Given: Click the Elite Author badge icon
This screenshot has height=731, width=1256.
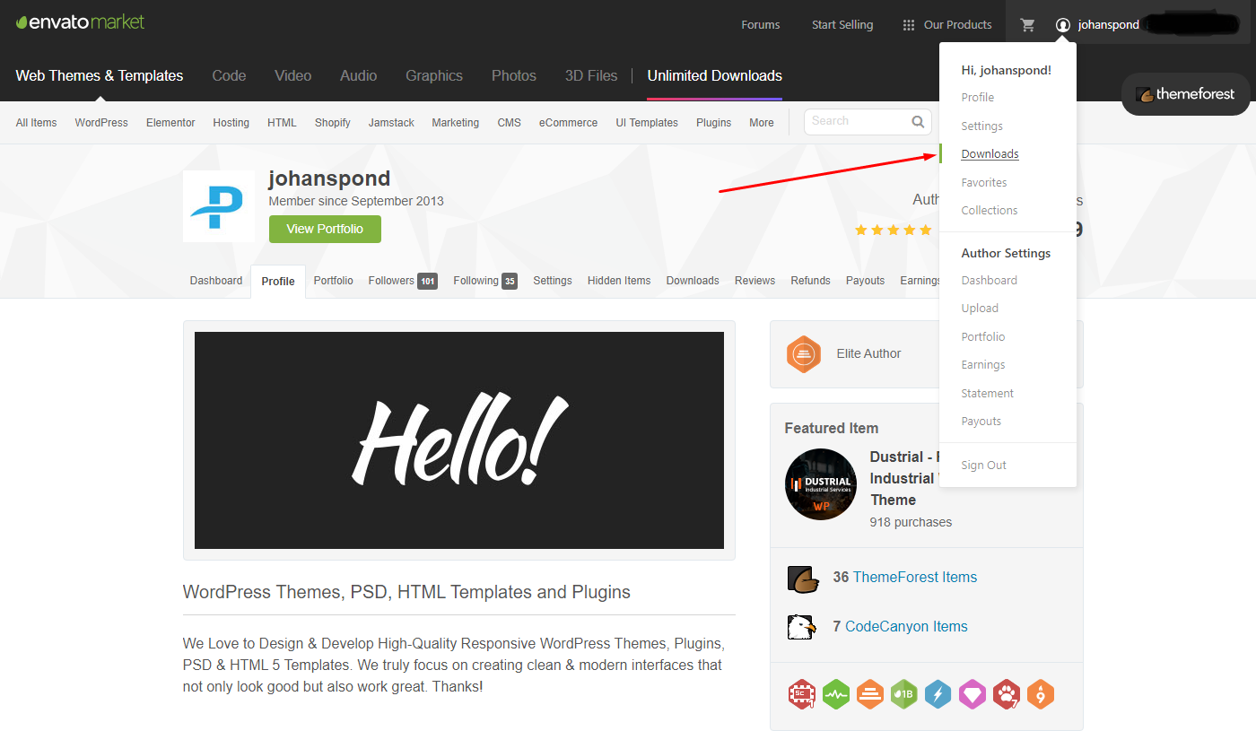Looking at the screenshot, I should [804, 354].
